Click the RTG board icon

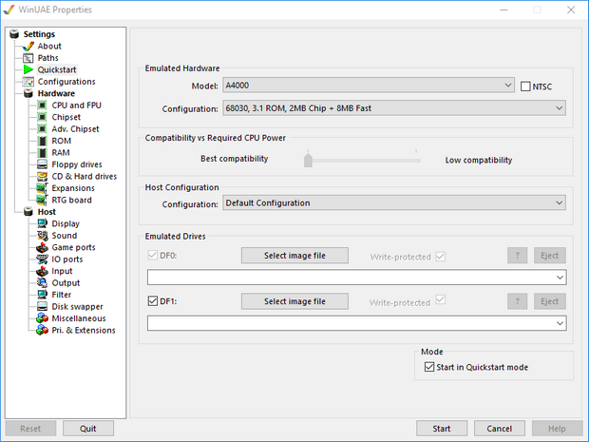(42, 200)
